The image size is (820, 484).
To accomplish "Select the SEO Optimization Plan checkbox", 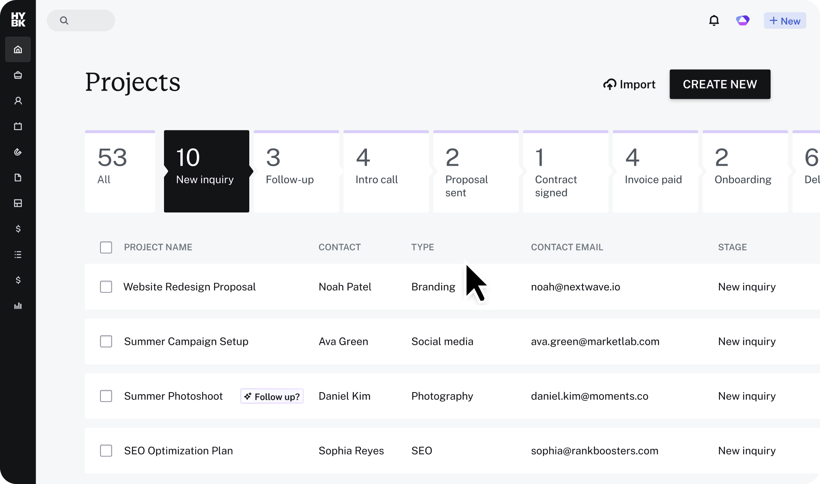I will pos(106,450).
